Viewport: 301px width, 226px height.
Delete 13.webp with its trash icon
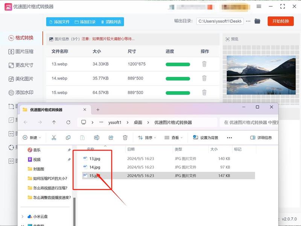coord(204,64)
